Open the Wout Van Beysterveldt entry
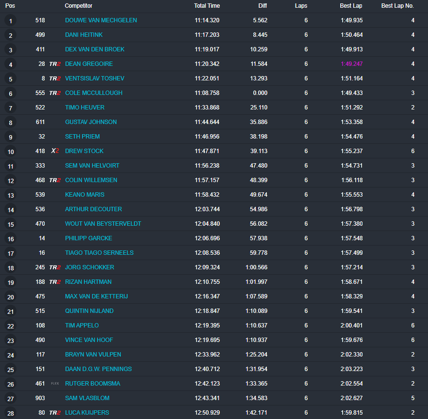The width and height of the screenshot is (428, 419). [103, 224]
